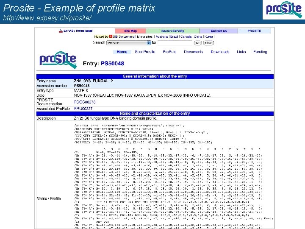Click the ExPASy Home page icon

click(61, 31)
